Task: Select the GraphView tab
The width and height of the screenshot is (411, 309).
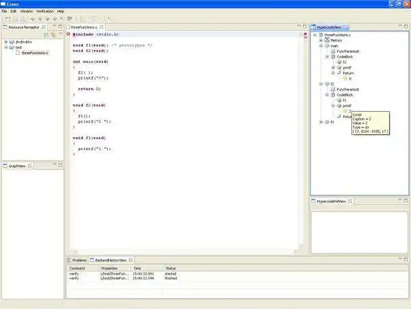Action: tap(16, 166)
